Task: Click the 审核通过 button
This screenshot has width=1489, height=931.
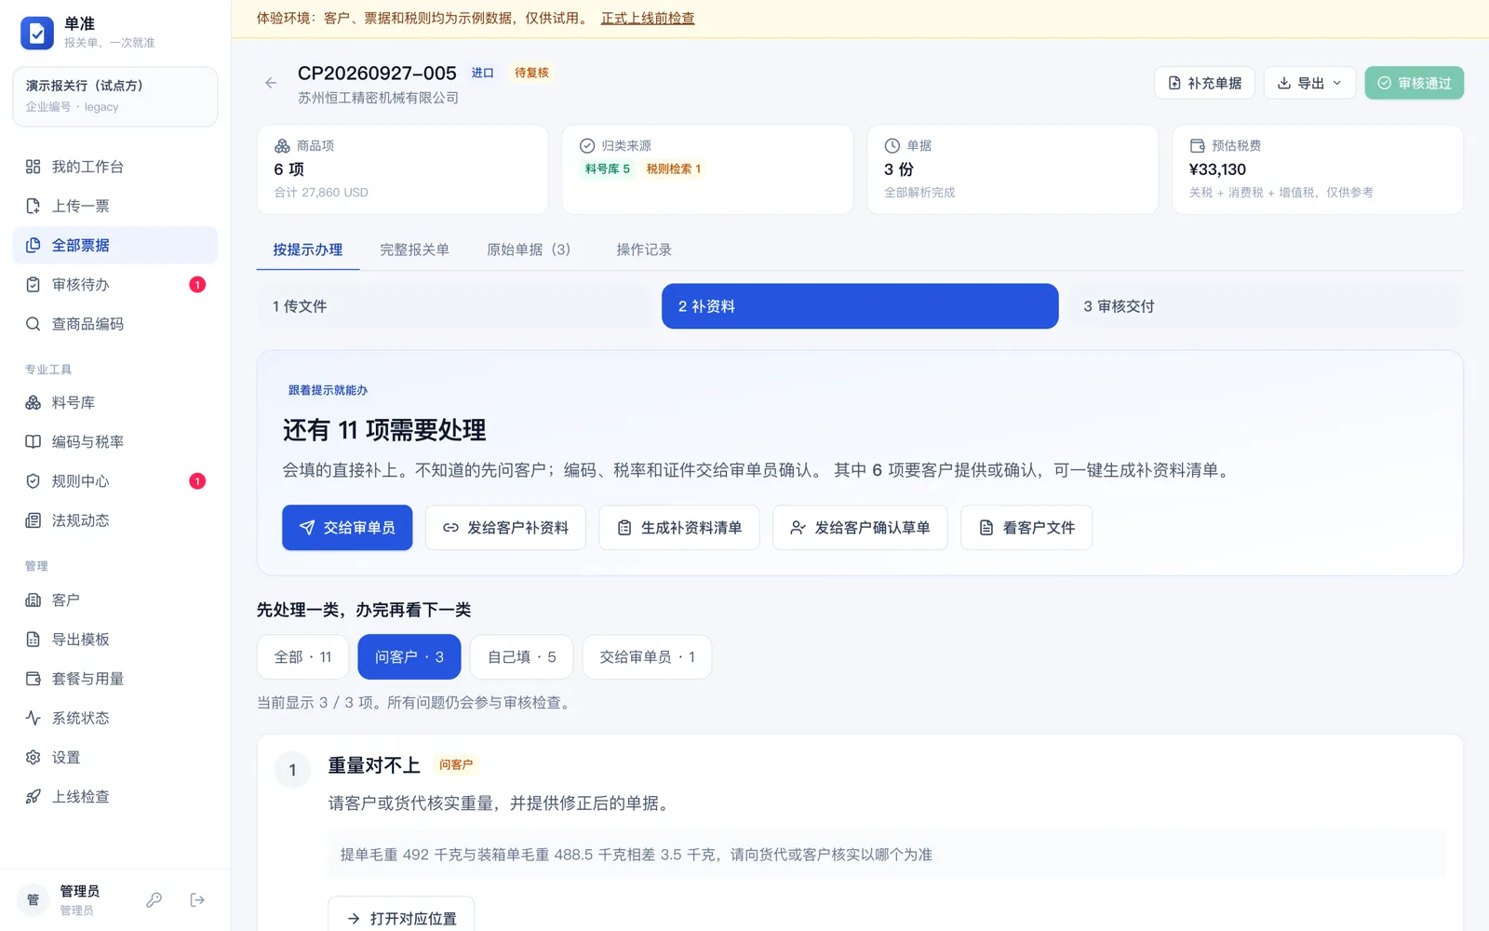Action: click(x=1415, y=83)
